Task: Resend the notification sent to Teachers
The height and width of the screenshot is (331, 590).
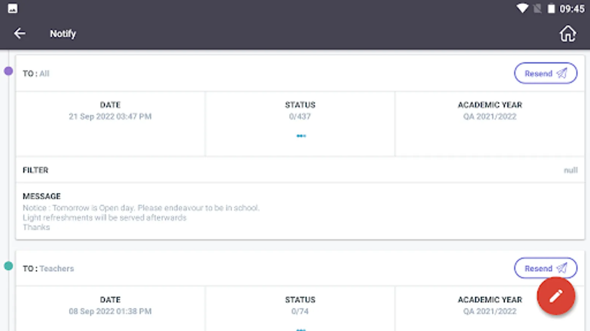Action: (545, 268)
